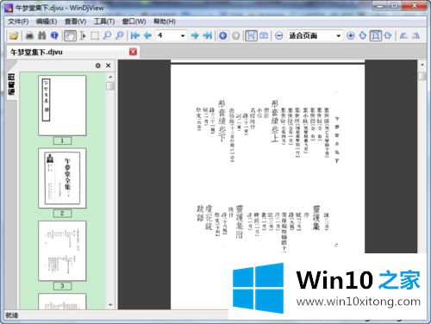This screenshot has width=431, height=324.
Task: Toggle fit width zoom mode
Action: coord(388,35)
